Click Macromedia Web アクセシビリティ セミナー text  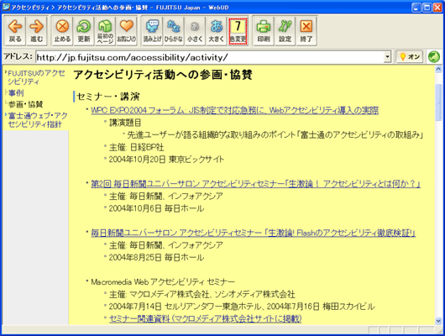coord(163,281)
